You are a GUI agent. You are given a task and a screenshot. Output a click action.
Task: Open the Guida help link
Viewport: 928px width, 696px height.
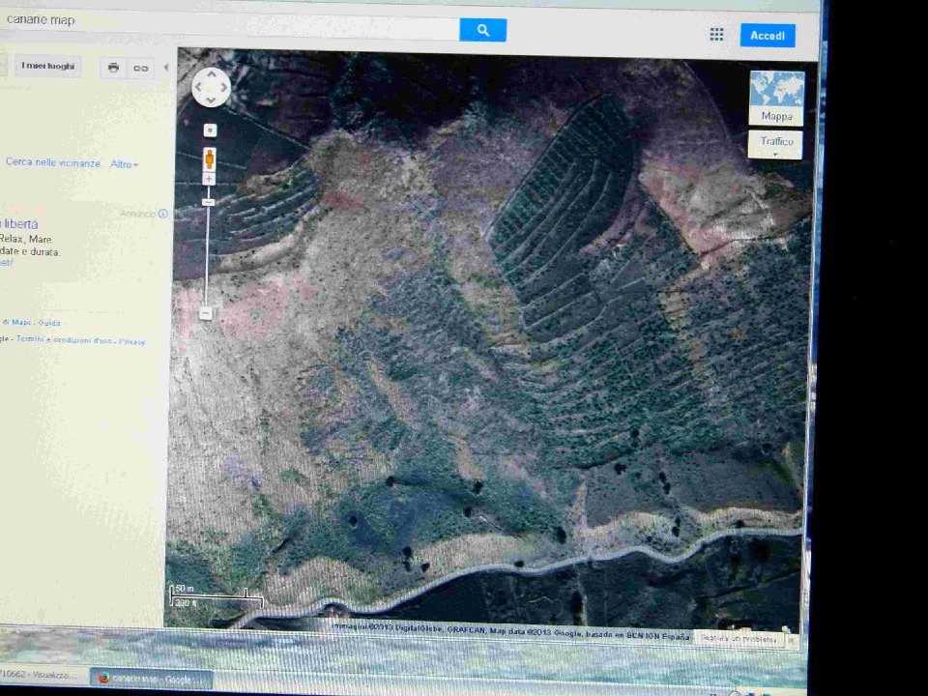pos(49,323)
